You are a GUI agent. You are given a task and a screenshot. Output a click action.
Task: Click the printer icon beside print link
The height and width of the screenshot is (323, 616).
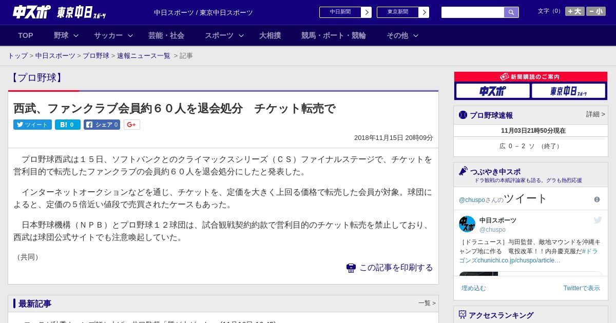tap(351, 268)
